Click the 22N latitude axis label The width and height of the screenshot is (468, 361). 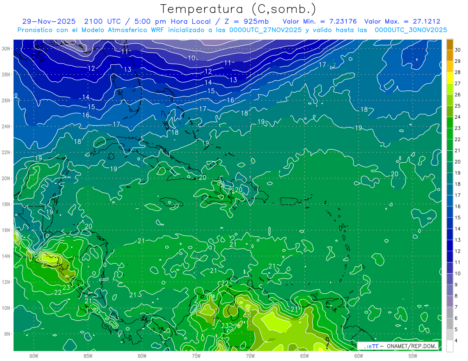pos(7,152)
